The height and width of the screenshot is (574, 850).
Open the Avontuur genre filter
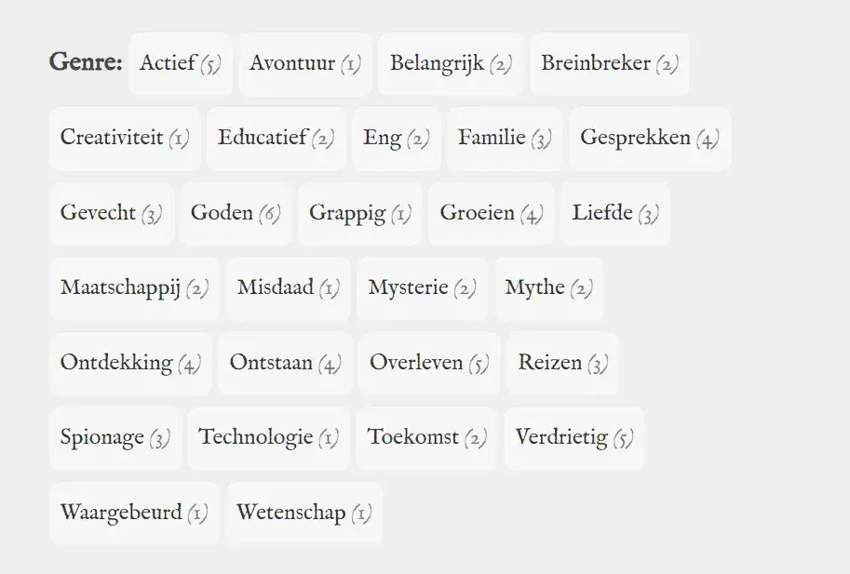tap(304, 64)
